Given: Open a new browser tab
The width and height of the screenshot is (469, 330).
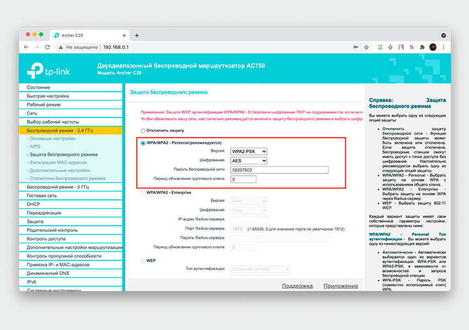Looking at the screenshot, I should tap(137, 36).
